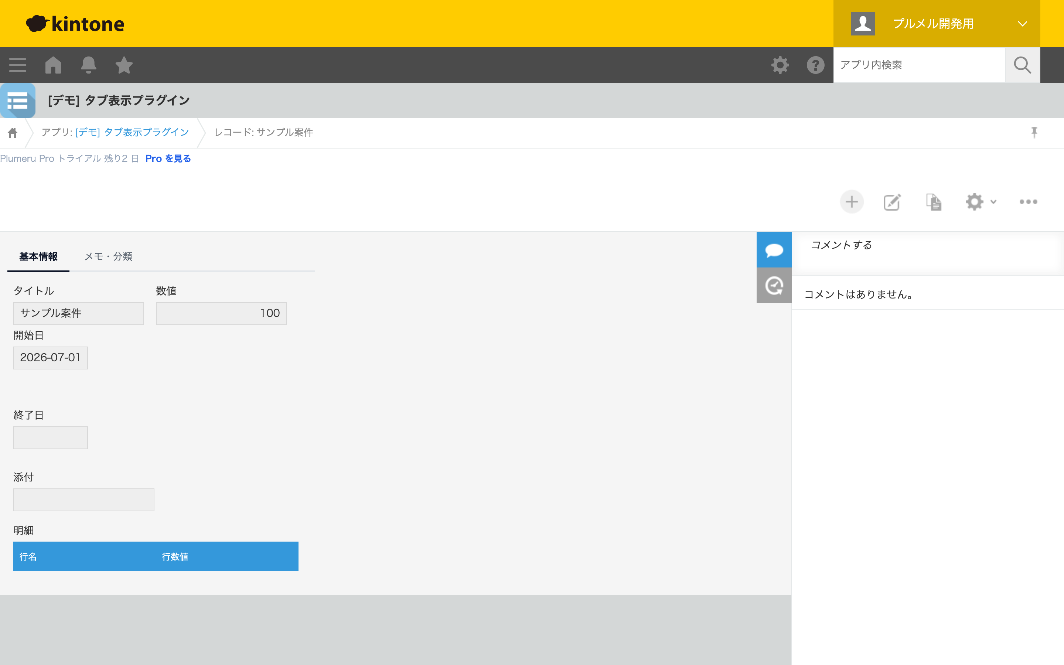Click the アプリ内検索 search field
The image size is (1064, 665).
coord(919,65)
